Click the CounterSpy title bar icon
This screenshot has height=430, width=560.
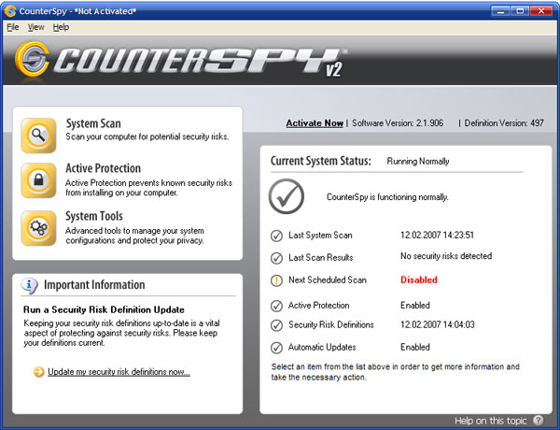coord(10,11)
